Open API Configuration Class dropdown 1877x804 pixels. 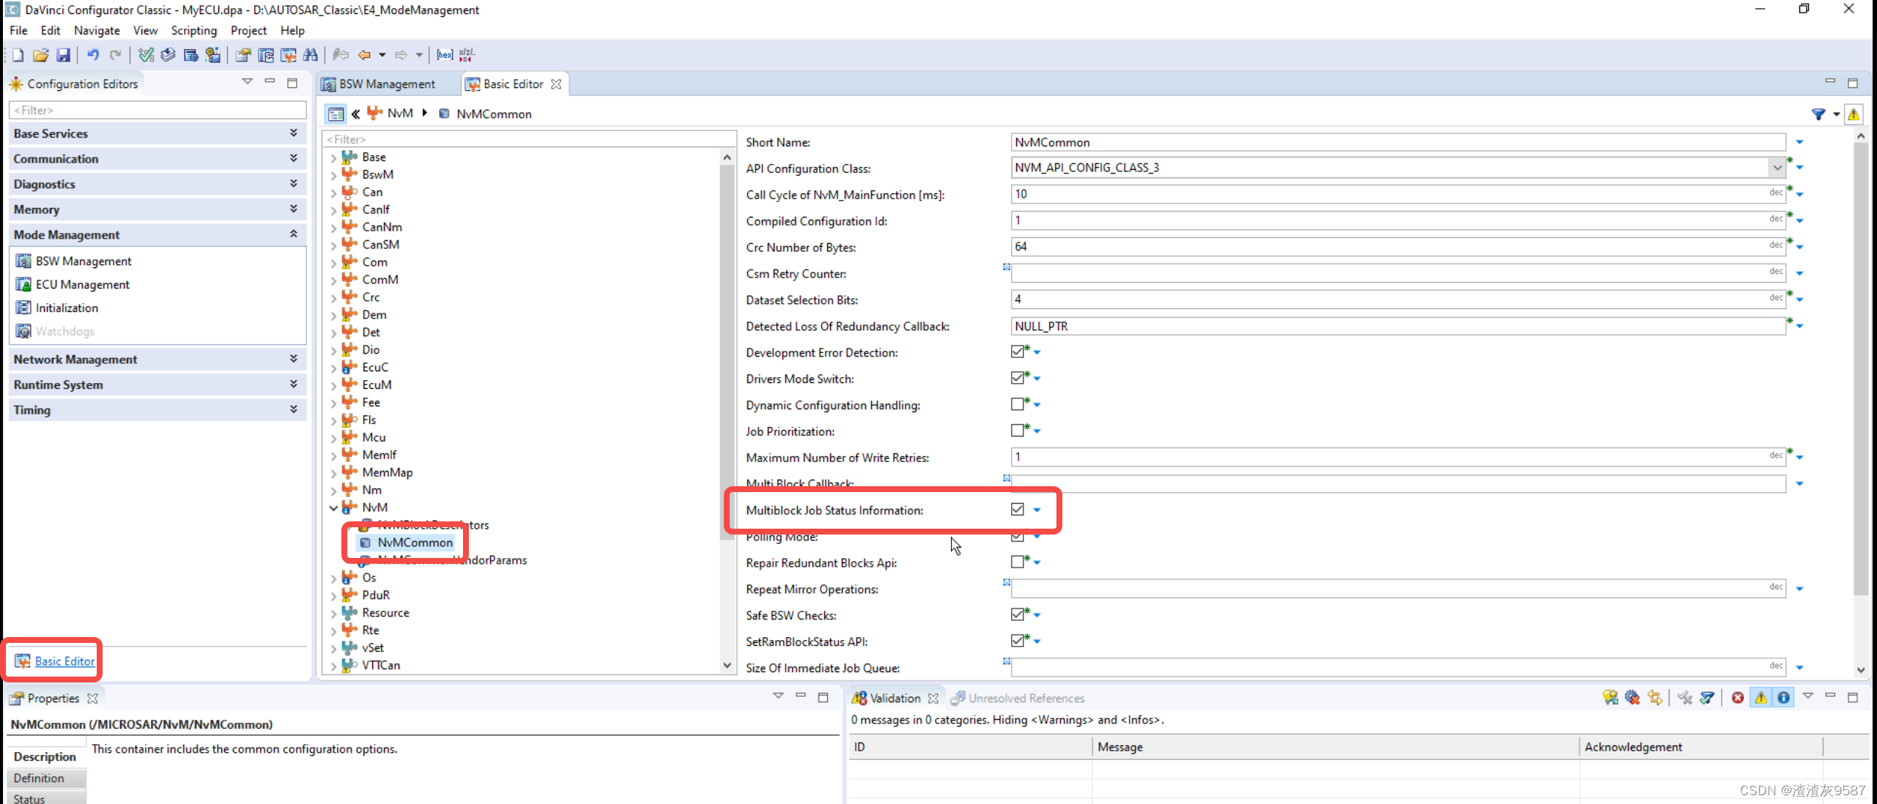[x=1777, y=168]
